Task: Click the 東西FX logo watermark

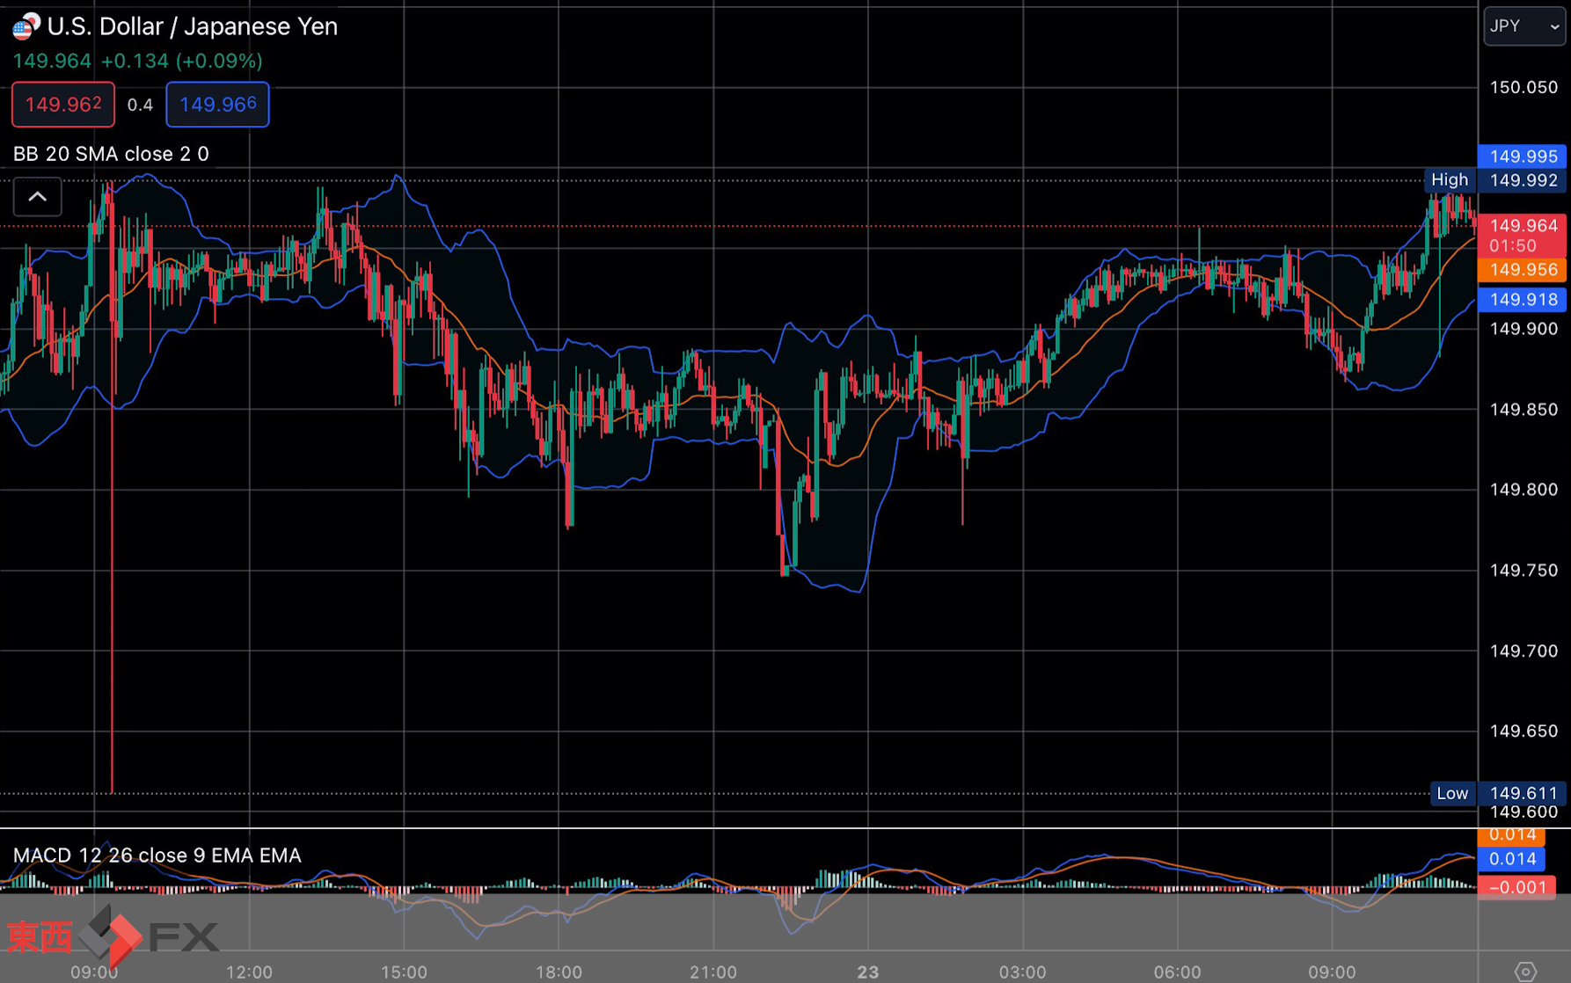Action: pyautogui.click(x=113, y=936)
